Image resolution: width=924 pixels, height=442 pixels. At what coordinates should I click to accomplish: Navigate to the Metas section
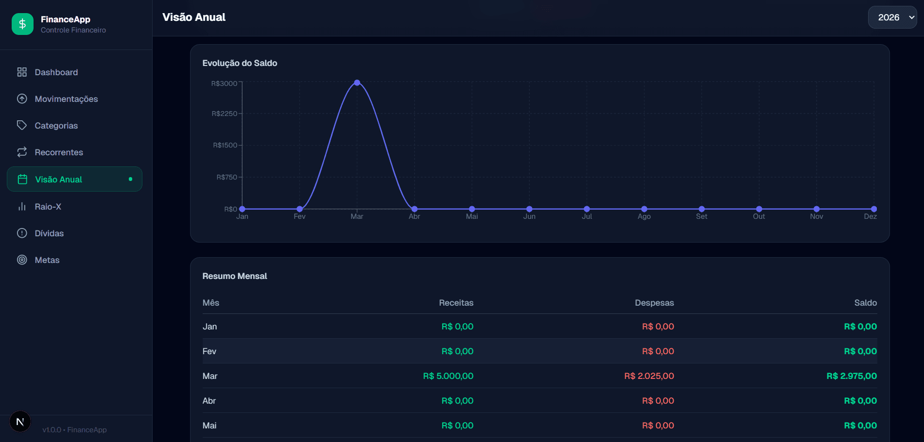47,260
